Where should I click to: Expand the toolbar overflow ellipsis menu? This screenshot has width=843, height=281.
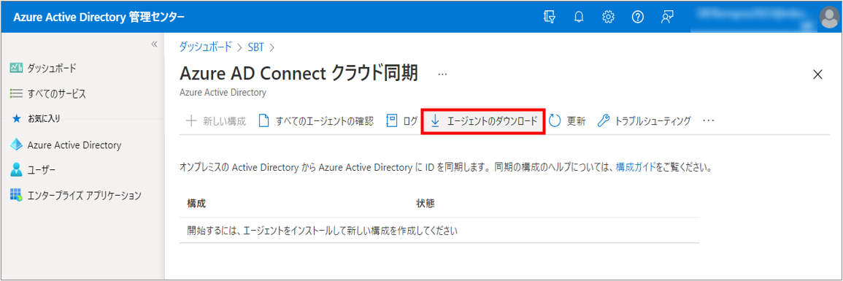point(709,121)
